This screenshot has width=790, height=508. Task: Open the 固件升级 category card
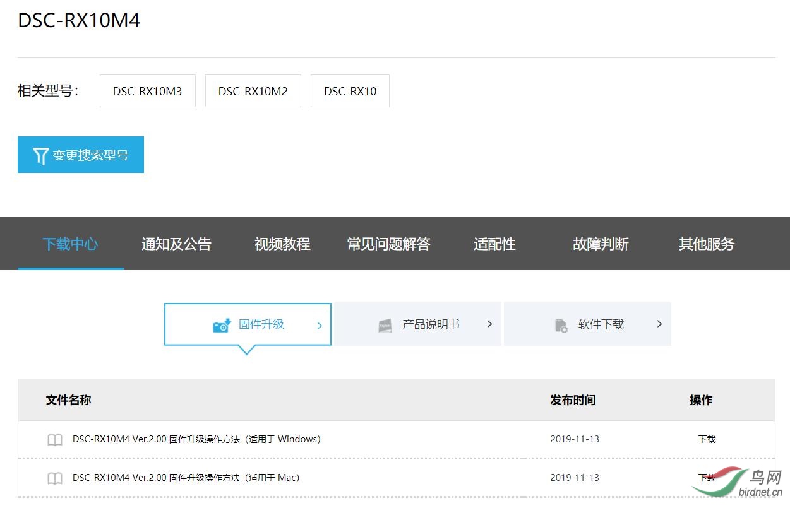click(248, 324)
